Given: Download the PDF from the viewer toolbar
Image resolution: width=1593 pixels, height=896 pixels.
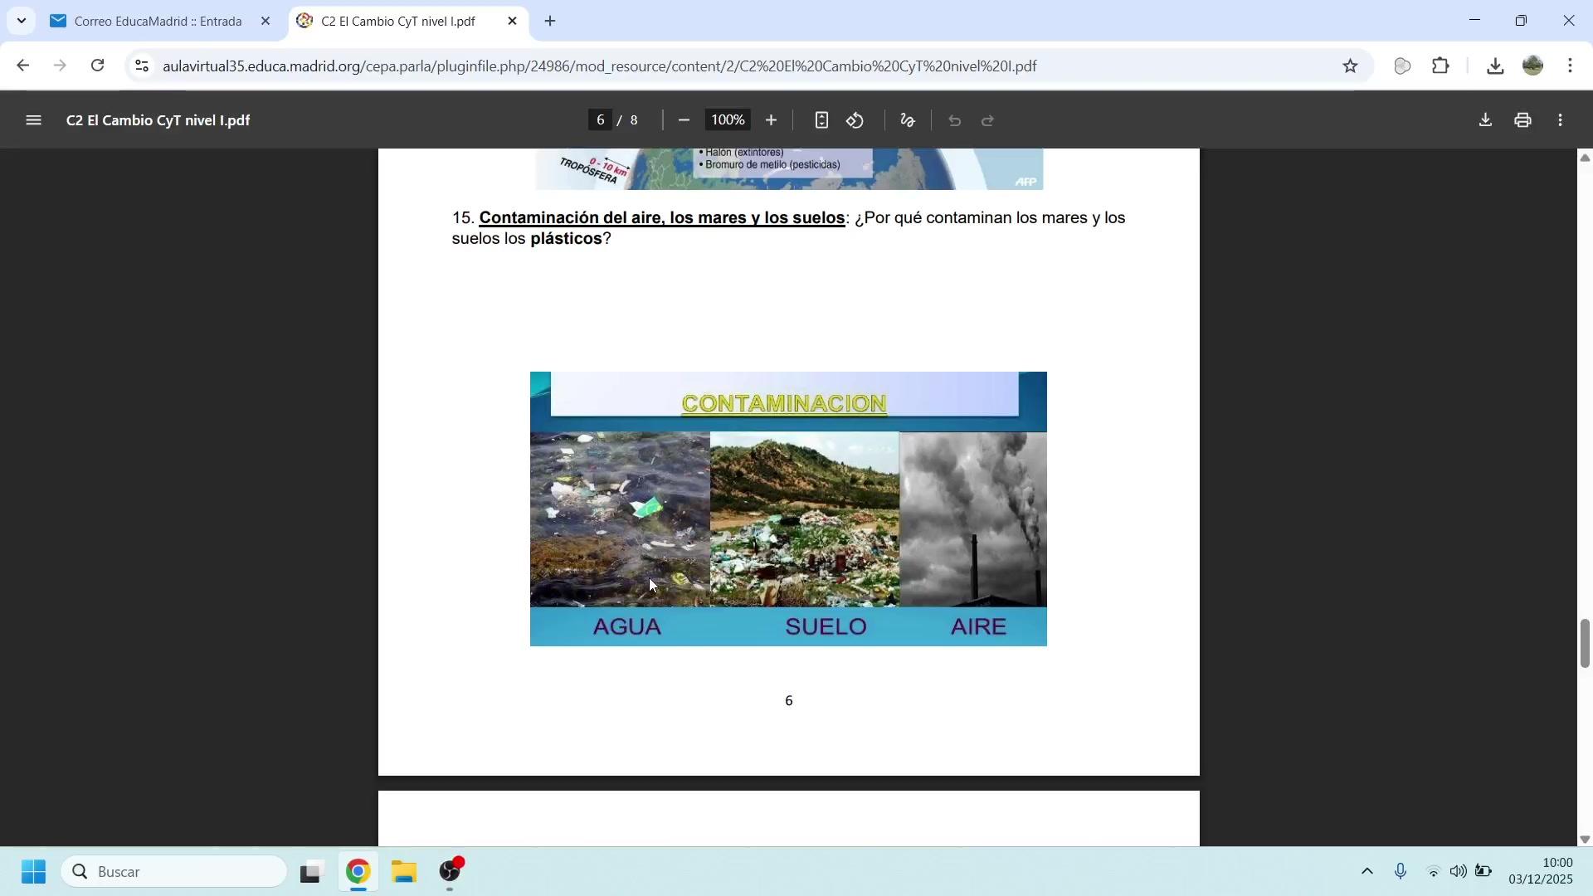Looking at the screenshot, I should point(1485,121).
